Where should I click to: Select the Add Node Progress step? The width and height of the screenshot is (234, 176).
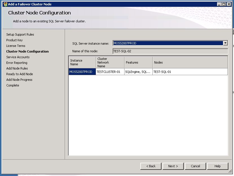pos(19,80)
